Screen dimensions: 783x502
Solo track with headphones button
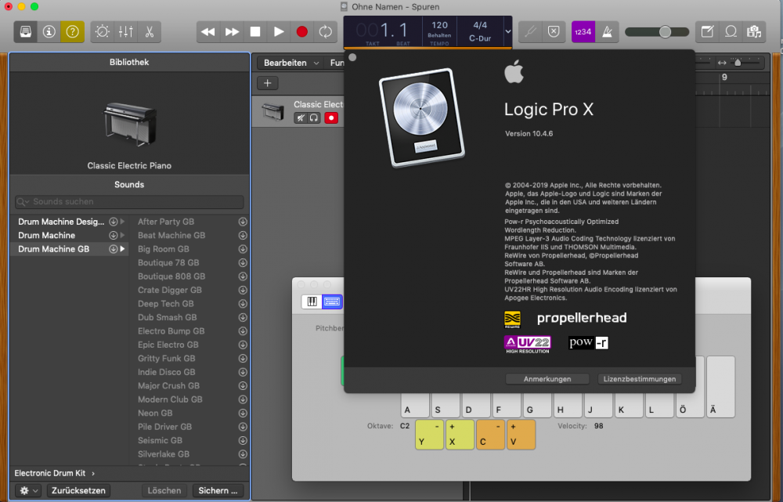(x=314, y=118)
